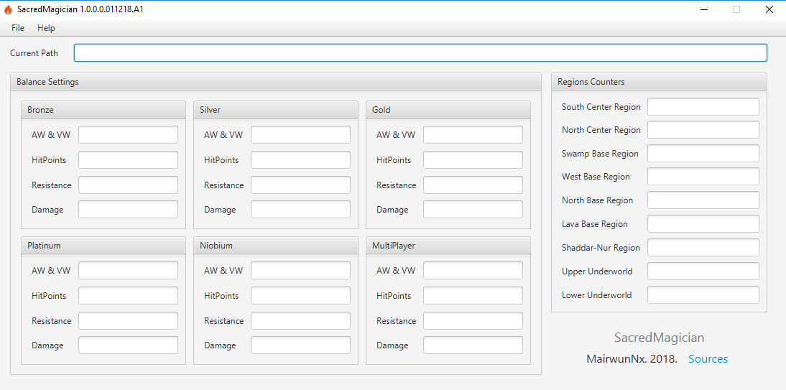Focus the Niobium AW & VW field
Viewport: 786px width, 390px height.
(x=301, y=271)
